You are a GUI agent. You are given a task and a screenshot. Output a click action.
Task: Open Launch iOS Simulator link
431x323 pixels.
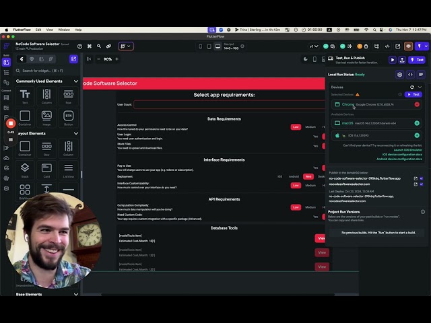coord(408,150)
